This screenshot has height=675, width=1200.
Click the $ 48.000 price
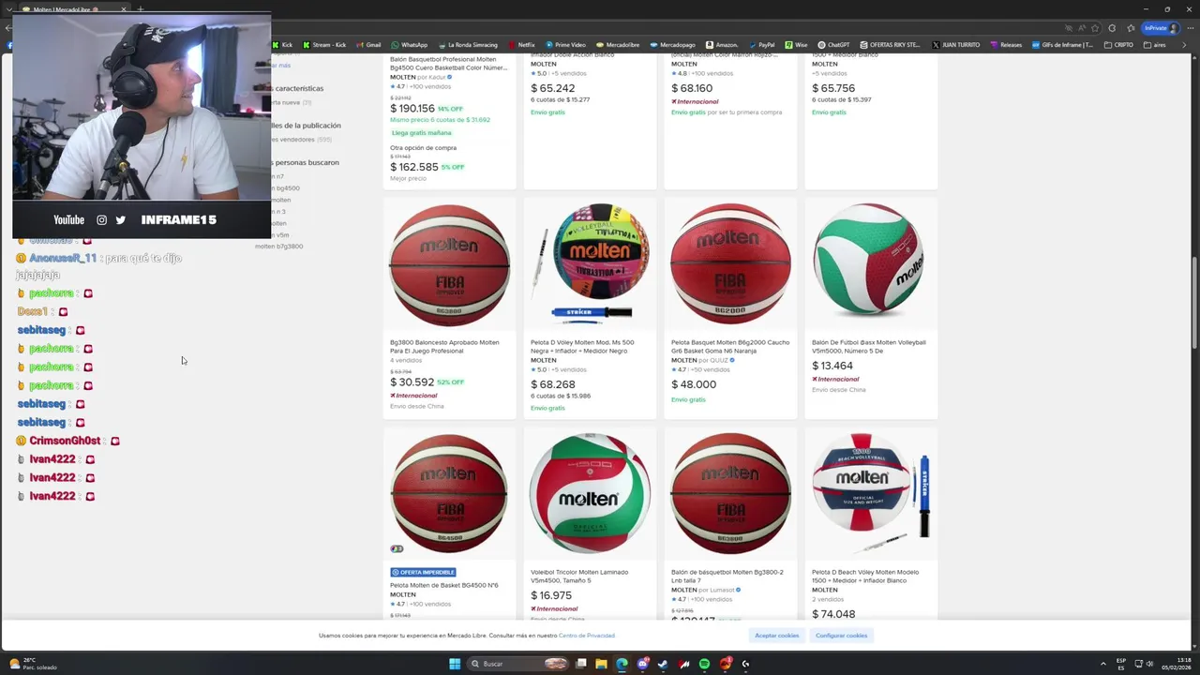pos(694,384)
